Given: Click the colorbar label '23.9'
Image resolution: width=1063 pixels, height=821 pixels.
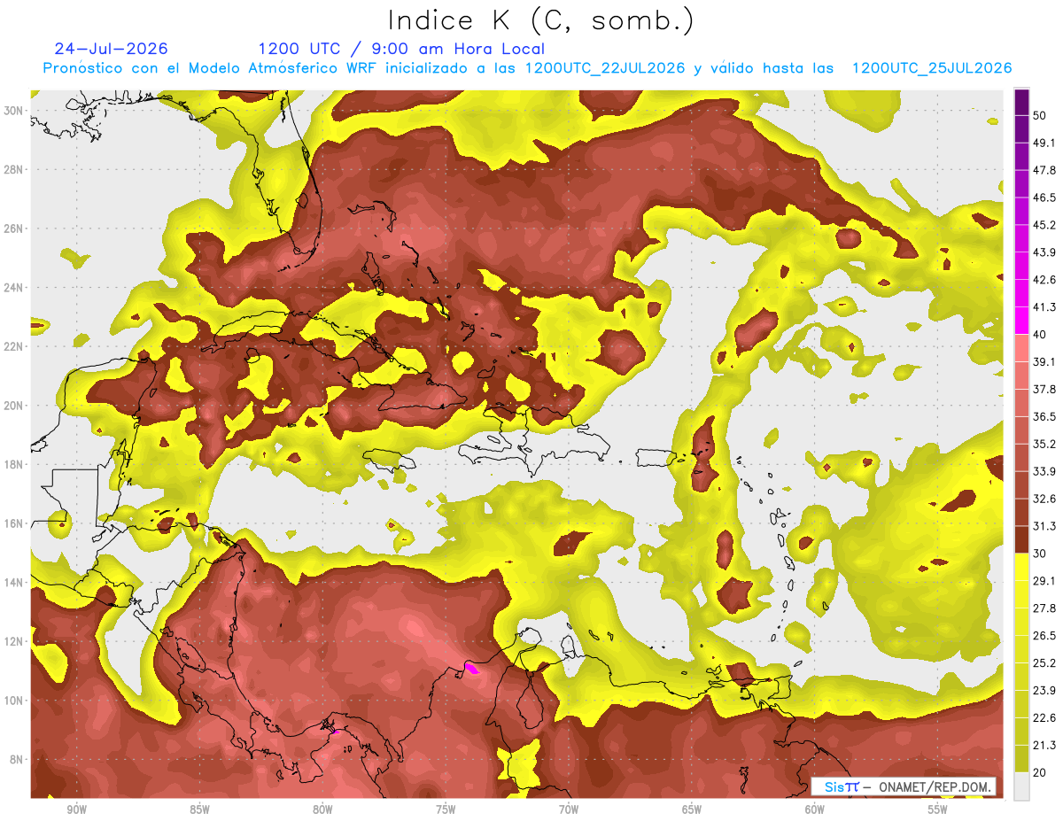Looking at the screenshot, I should coord(1044,691).
